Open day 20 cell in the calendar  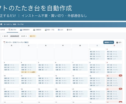(63, 94)
